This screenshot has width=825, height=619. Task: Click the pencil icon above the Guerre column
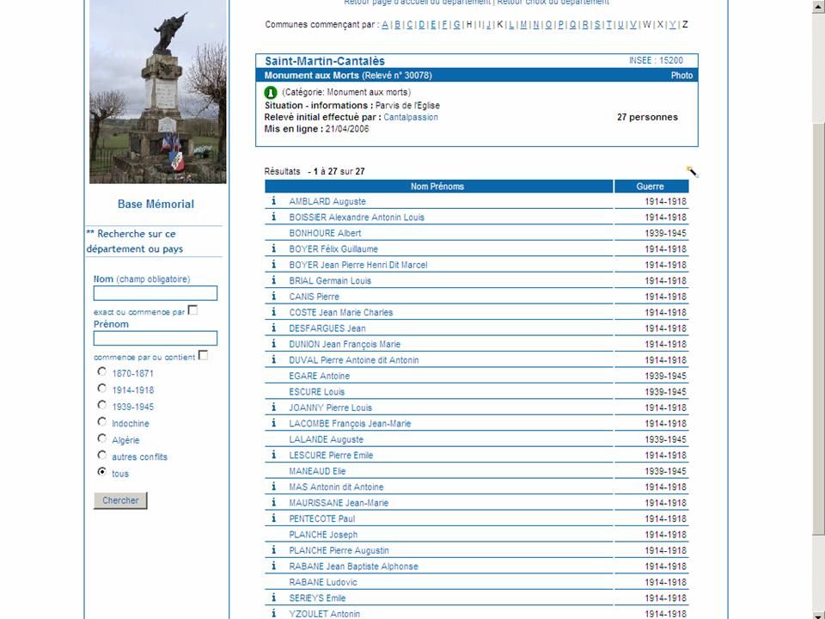click(x=692, y=172)
